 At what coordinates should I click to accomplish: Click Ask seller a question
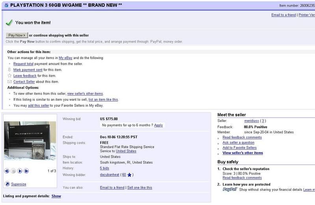[x=239, y=142]
